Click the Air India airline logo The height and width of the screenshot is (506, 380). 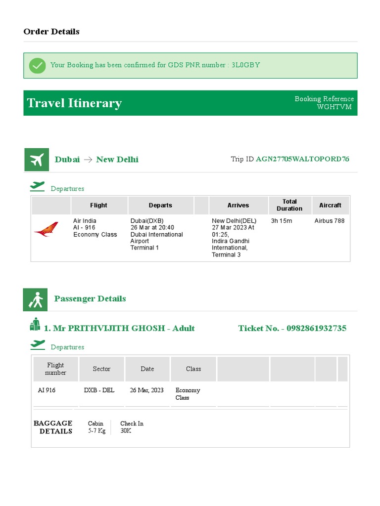click(46, 229)
